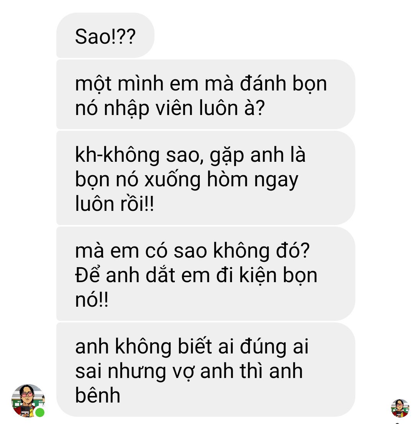Viewport: 414px width, 424px height.
Task: Click the words "đúng ai" in the last message
Action: pyautogui.click(x=274, y=347)
